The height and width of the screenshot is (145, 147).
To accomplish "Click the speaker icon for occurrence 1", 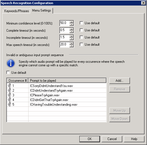I will 9,86.
